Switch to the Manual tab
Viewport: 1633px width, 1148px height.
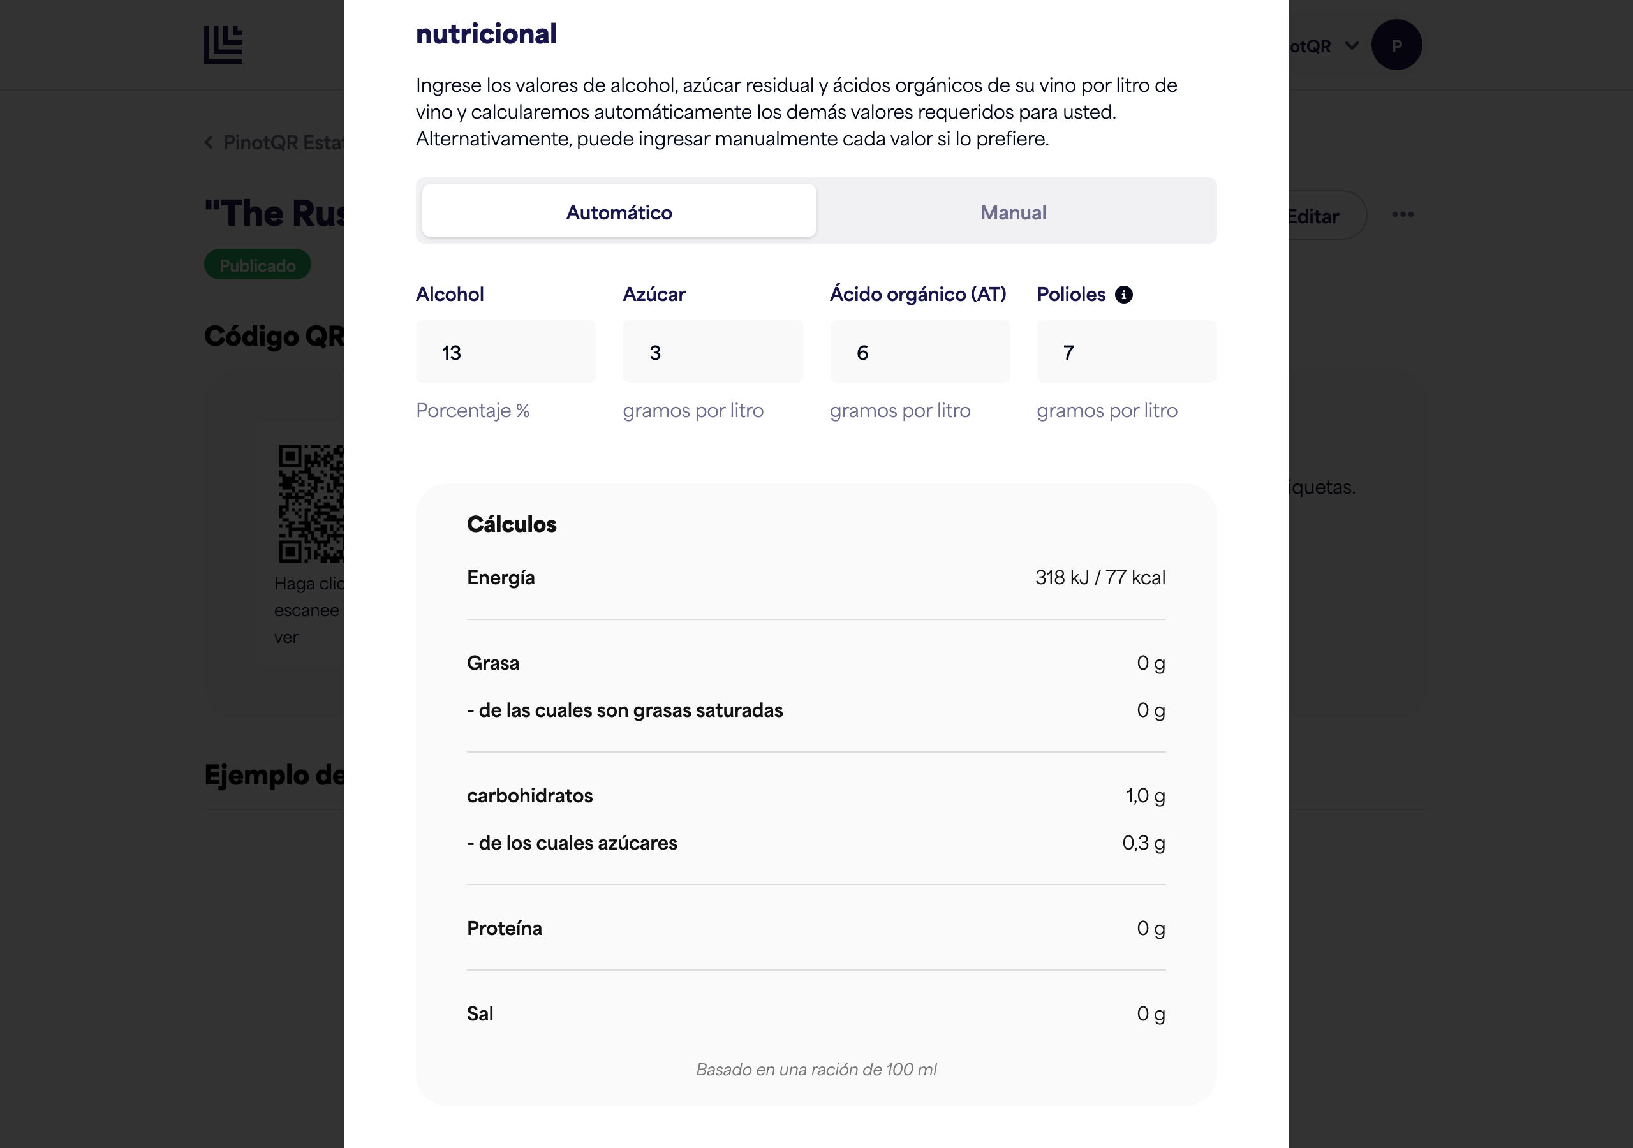point(1013,211)
